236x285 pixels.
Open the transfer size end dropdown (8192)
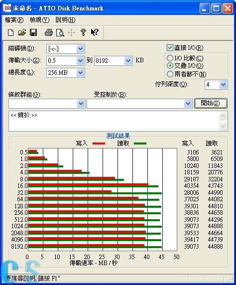128,60
